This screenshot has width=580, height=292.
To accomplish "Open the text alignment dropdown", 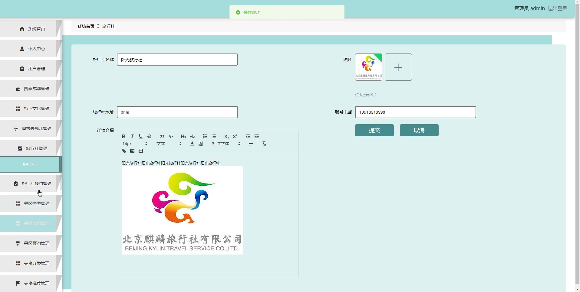I will pyautogui.click(x=251, y=144).
